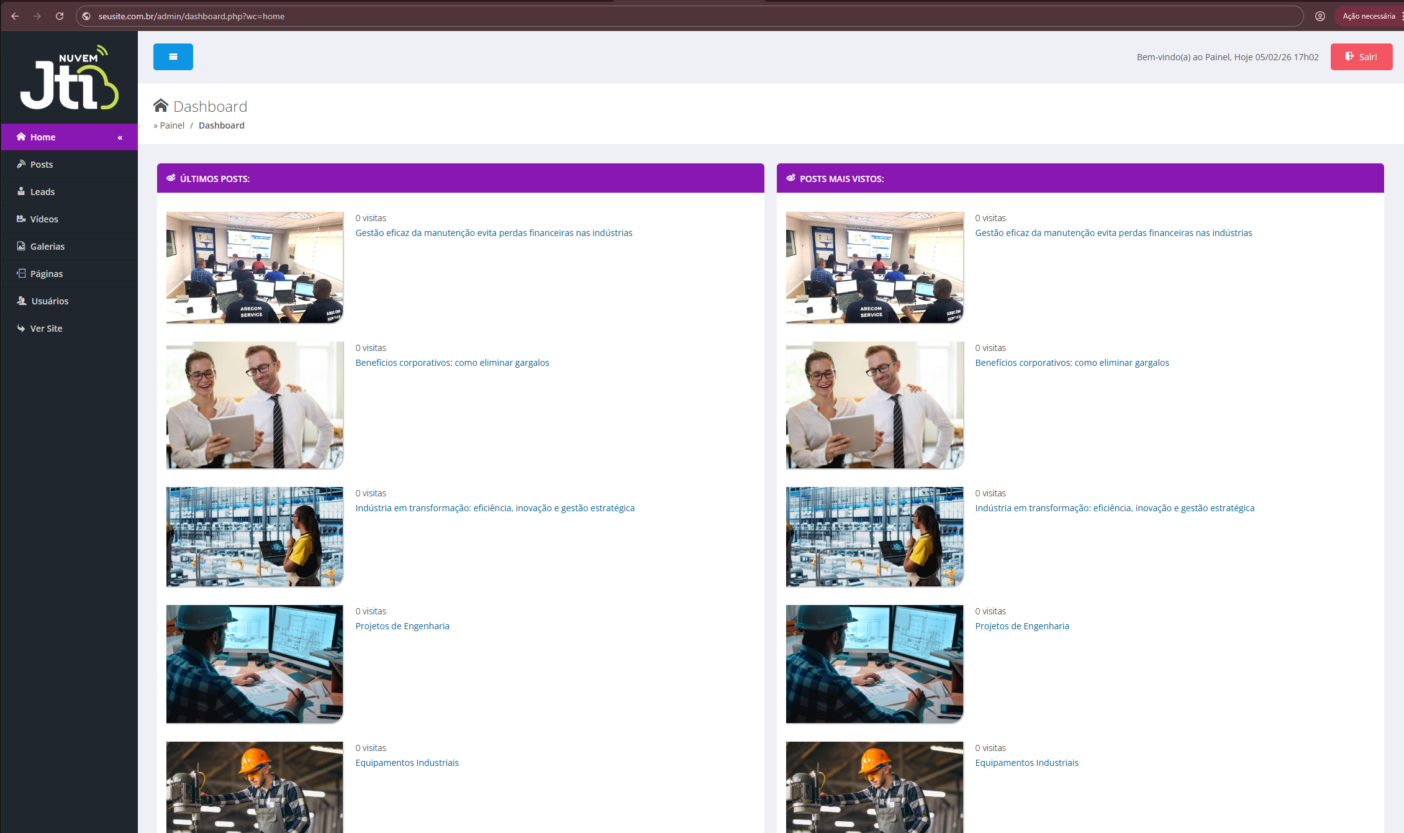Reload the page with the browser refresh icon
The height and width of the screenshot is (833, 1404).
(60, 16)
